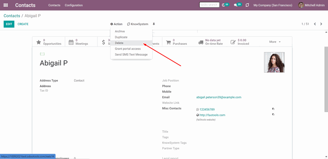
Task: Click email abigail.peterson39@example.com link
Action: (219, 97)
